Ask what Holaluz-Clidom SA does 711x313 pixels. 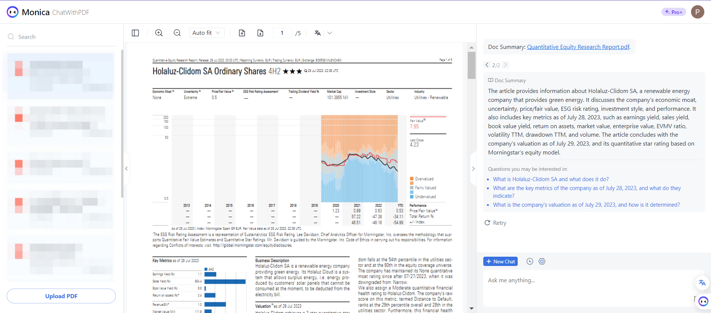click(551, 179)
